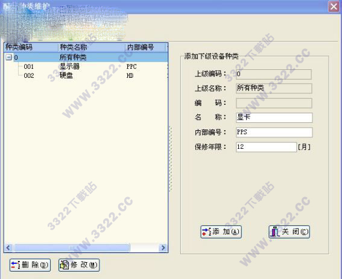The height and width of the screenshot is (279, 342).
Task: Collapse the 所有种类 root node
Action: (x=8, y=57)
